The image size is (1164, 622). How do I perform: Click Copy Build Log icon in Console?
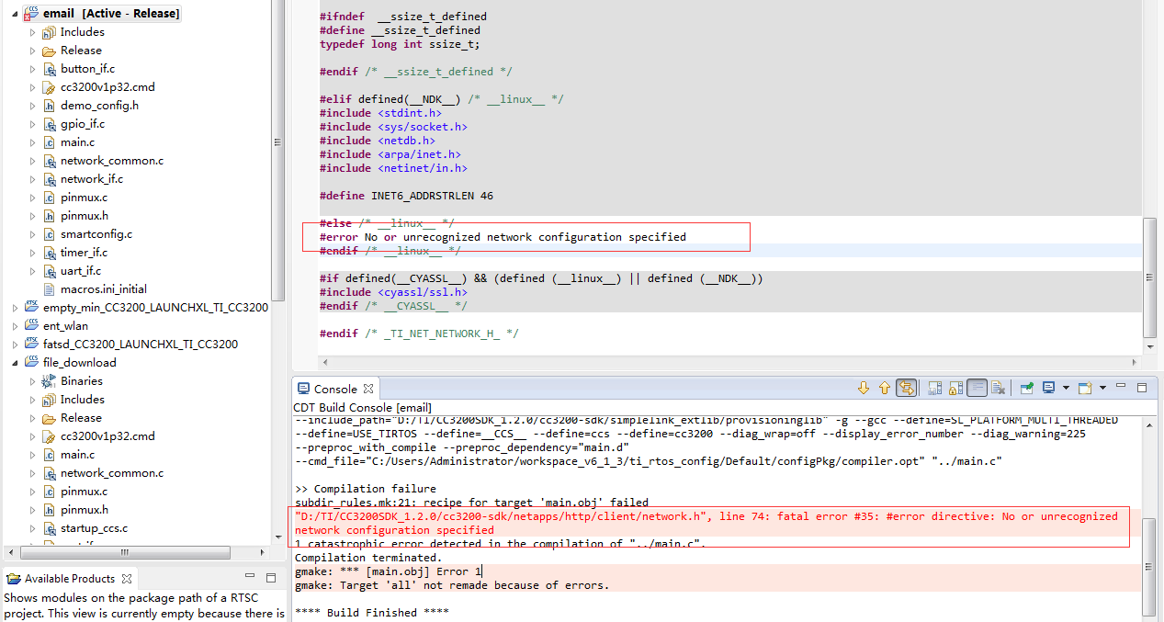(934, 388)
